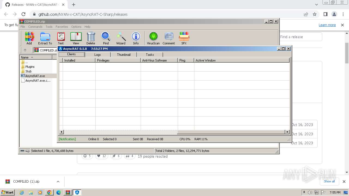The height and width of the screenshot is (196, 349).
Task: Open the Comment icon in WinRAR
Action: [x=169, y=38]
